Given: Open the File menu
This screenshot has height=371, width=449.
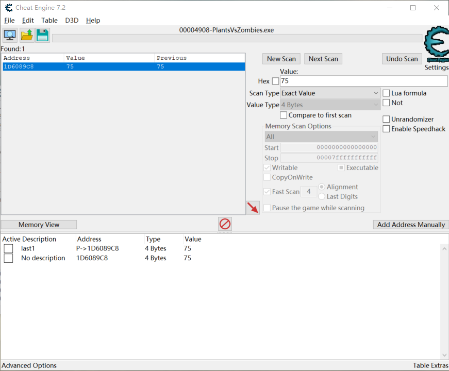Looking at the screenshot, I should 9,20.
